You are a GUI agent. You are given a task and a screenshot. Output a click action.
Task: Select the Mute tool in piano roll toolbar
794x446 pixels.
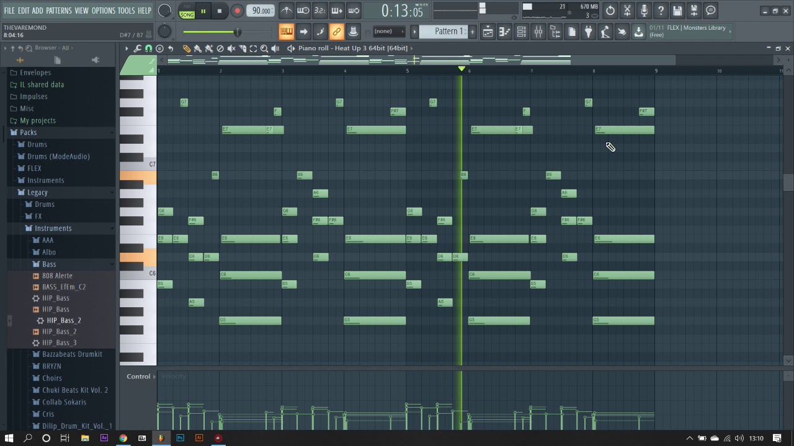tap(231, 48)
